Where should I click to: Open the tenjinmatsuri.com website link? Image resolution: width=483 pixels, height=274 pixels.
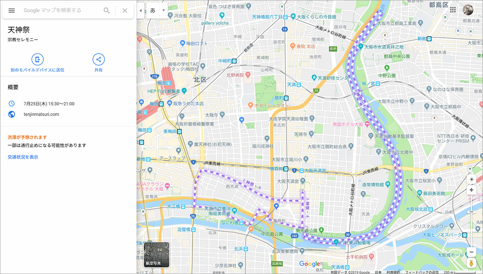coord(41,114)
